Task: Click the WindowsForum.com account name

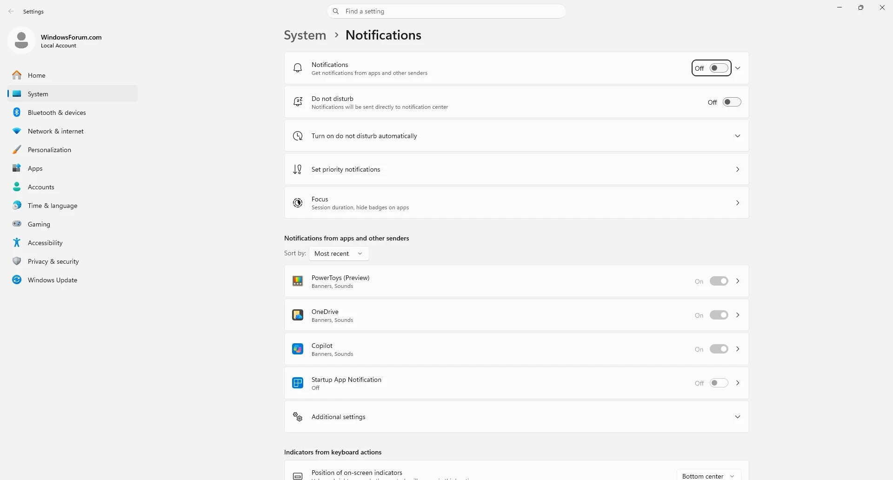Action: 71,37
